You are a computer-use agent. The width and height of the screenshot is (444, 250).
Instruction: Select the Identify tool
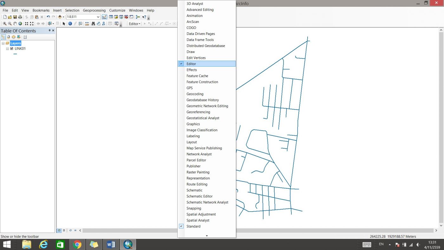click(70, 24)
